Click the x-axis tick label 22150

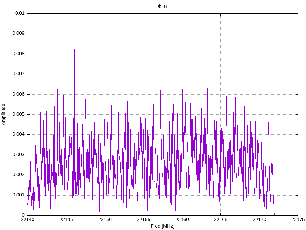[105, 220]
